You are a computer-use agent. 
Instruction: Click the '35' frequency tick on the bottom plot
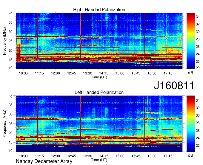click(10, 105)
